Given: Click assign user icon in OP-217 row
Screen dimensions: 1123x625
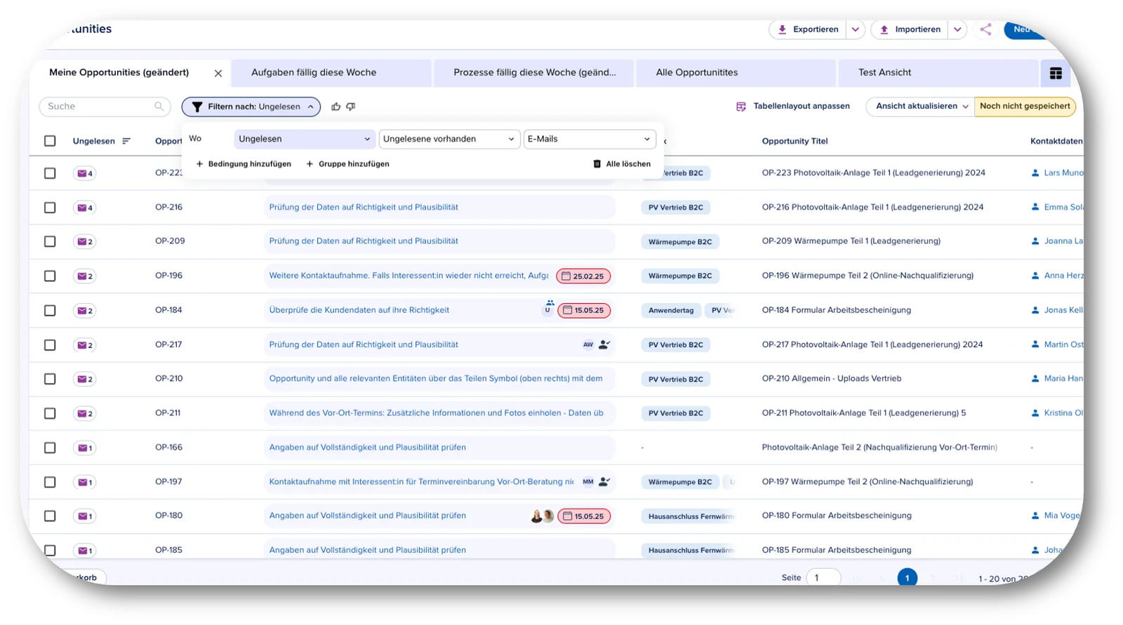Looking at the screenshot, I should point(604,344).
